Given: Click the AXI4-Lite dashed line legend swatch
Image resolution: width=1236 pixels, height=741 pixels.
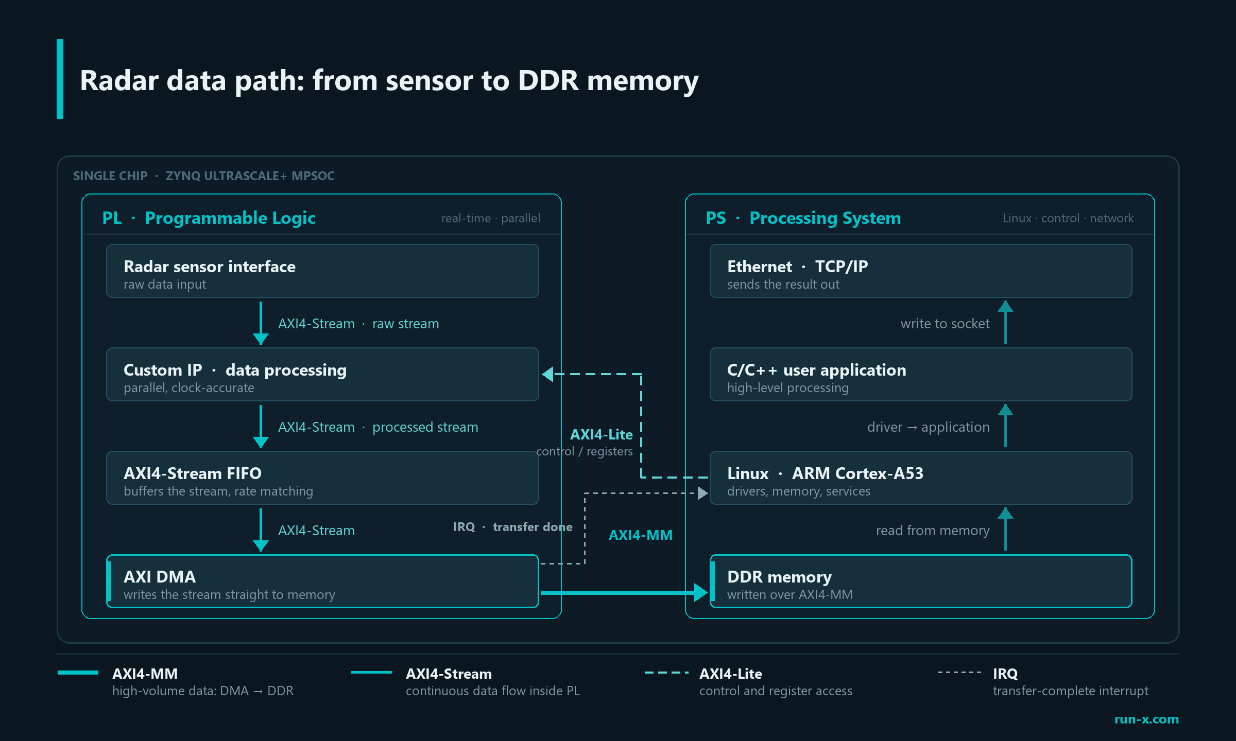Looking at the screenshot, I should (667, 673).
